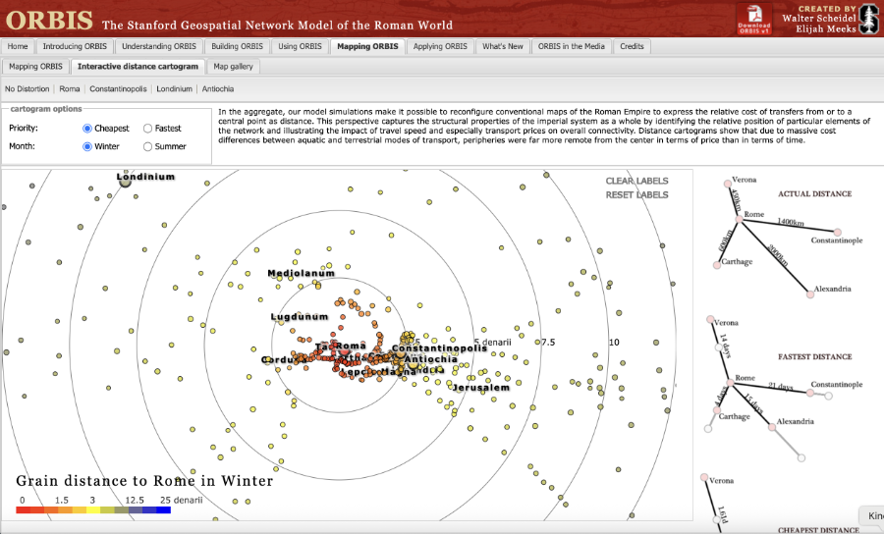Select Winter as the month
This screenshot has width=884, height=534.
[x=87, y=146]
